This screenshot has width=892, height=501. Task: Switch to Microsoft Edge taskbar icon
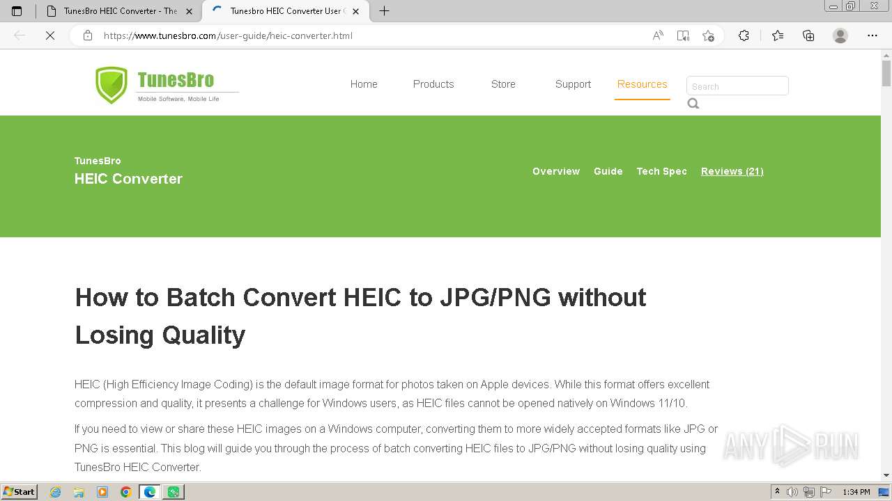coord(150,492)
